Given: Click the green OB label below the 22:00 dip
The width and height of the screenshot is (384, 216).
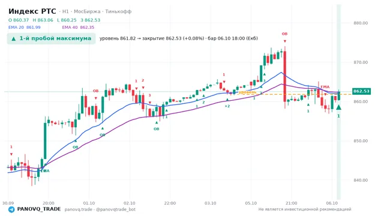Looking at the screenshot, I should pos(156,129).
